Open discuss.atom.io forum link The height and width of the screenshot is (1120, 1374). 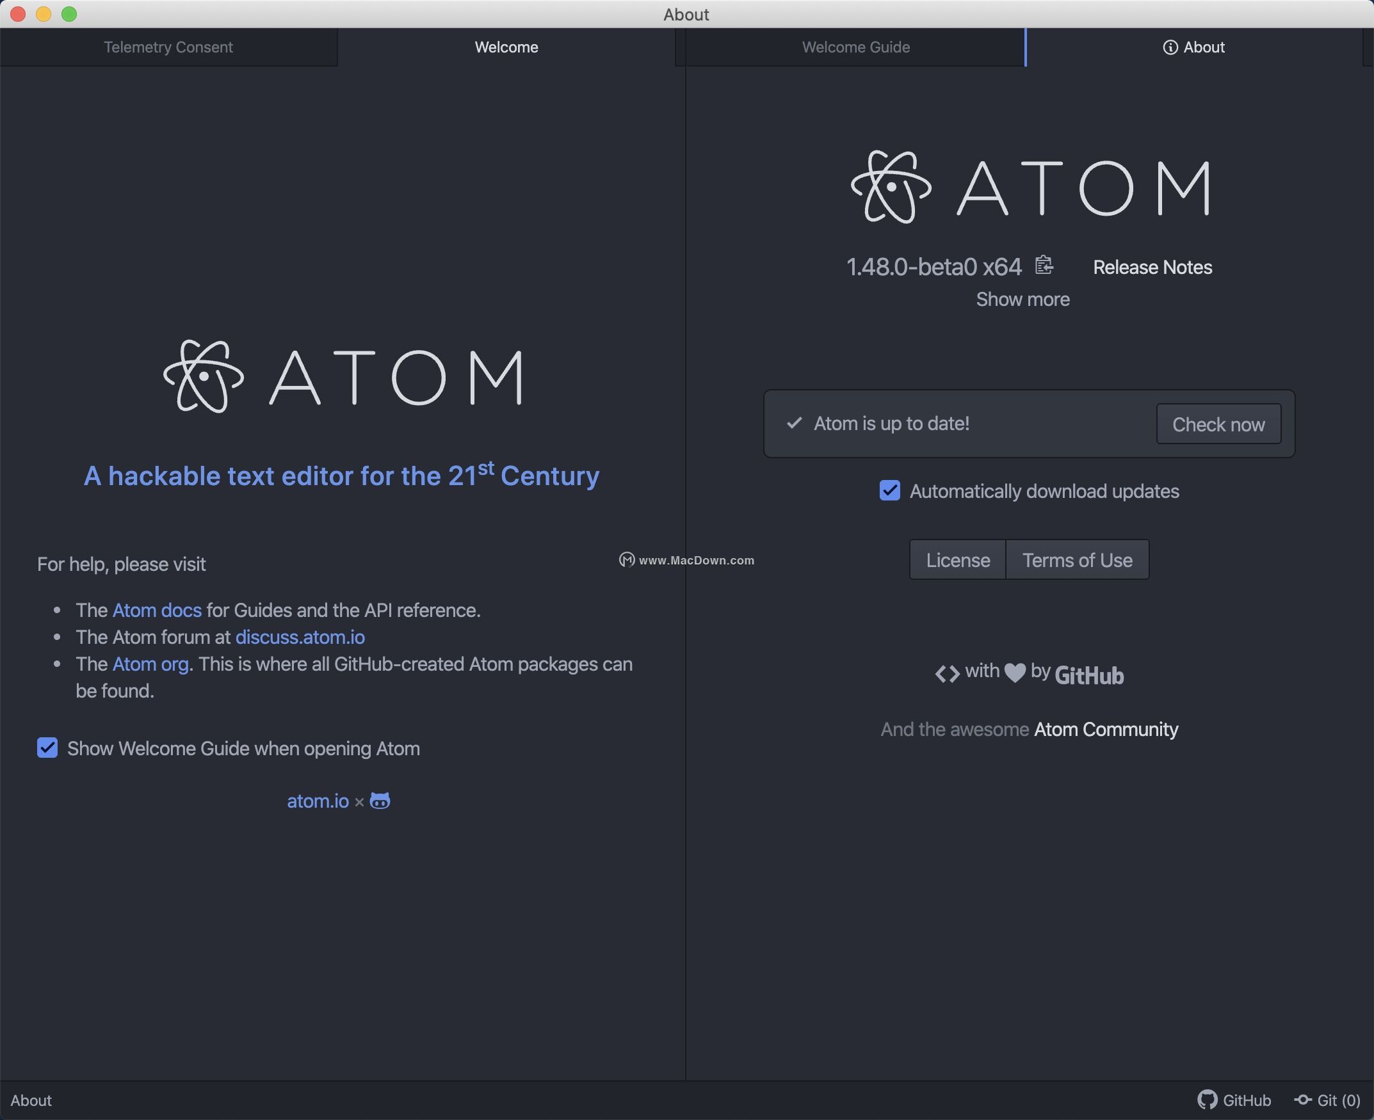(300, 637)
